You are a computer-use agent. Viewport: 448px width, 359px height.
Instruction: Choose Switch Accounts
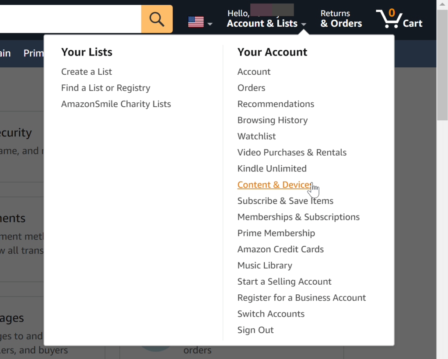[x=271, y=314]
